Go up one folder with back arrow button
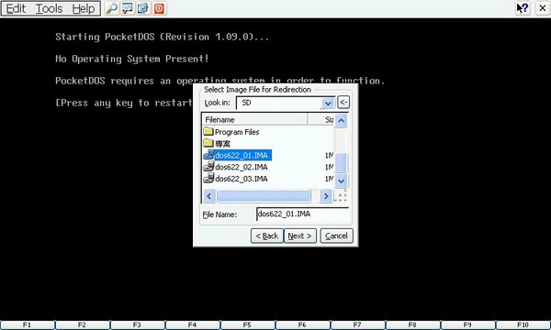551x330 pixels. coord(343,103)
